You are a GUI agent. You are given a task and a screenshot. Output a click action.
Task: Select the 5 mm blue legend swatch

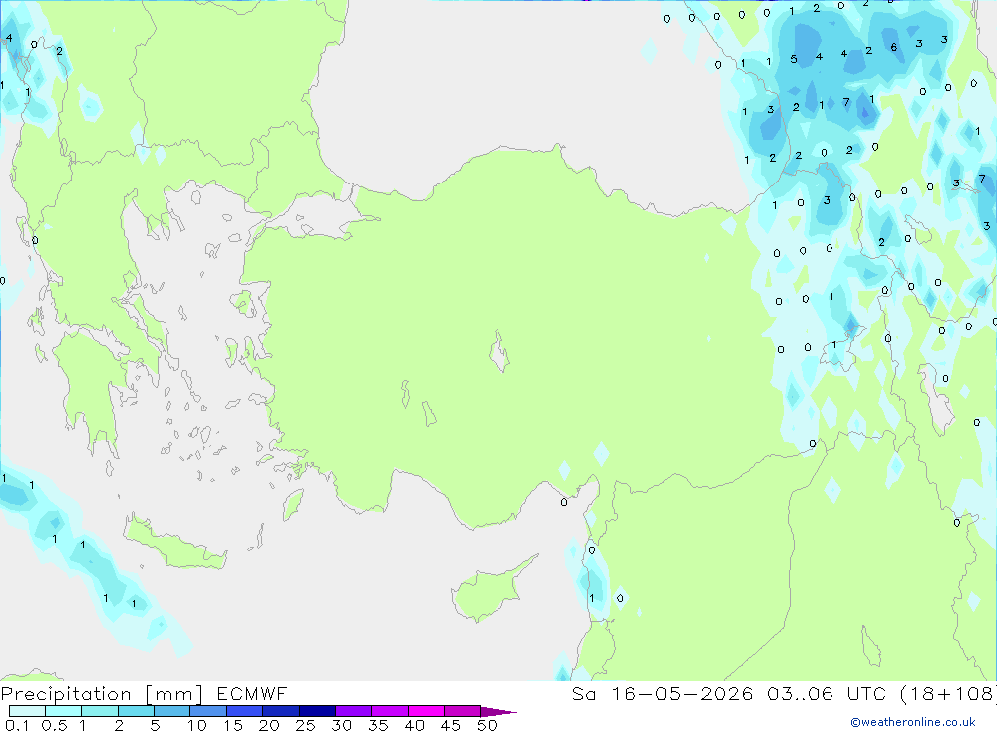click(171, 711)
